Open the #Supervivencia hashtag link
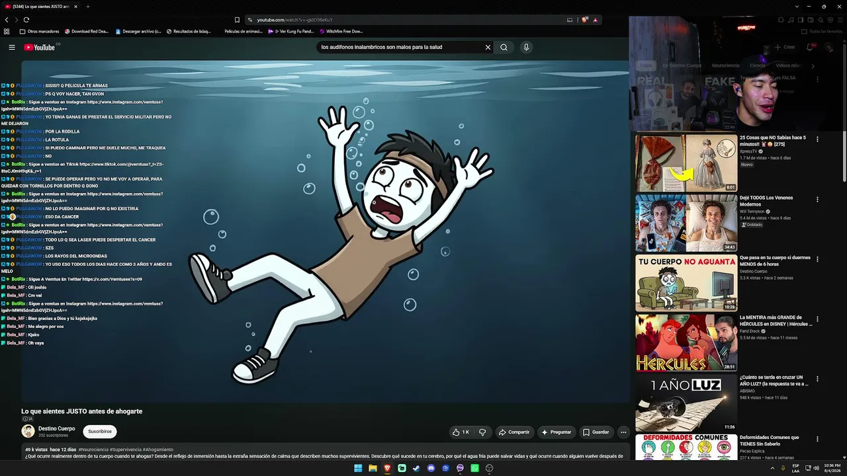847x476 pixels. click(124, 450)
